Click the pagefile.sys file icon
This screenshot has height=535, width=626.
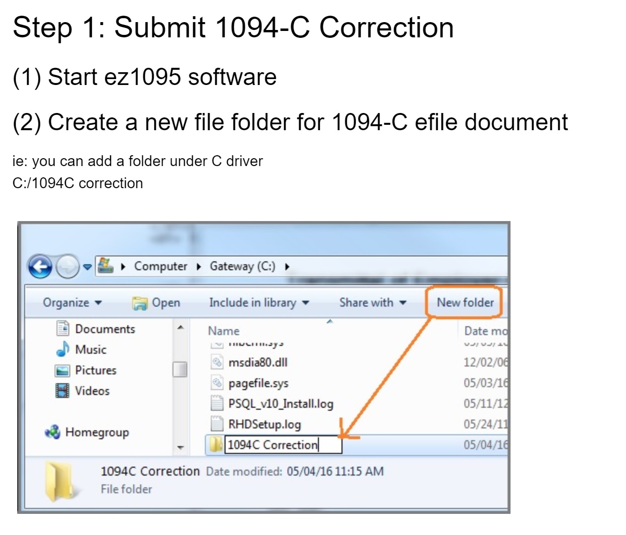pos(217,383)
